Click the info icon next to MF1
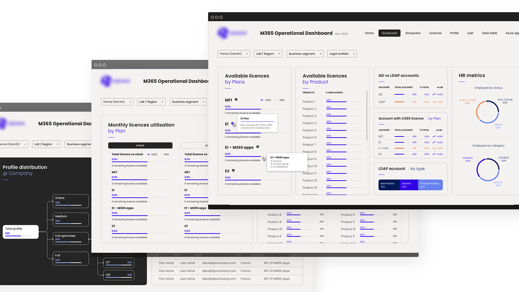The image size is (519, 292). (236, 100)
